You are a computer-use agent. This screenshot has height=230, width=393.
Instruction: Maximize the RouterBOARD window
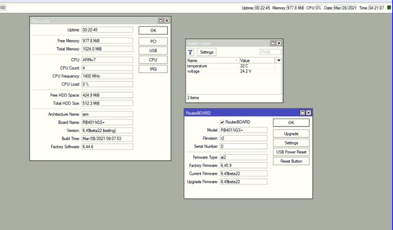click(302, 113)
